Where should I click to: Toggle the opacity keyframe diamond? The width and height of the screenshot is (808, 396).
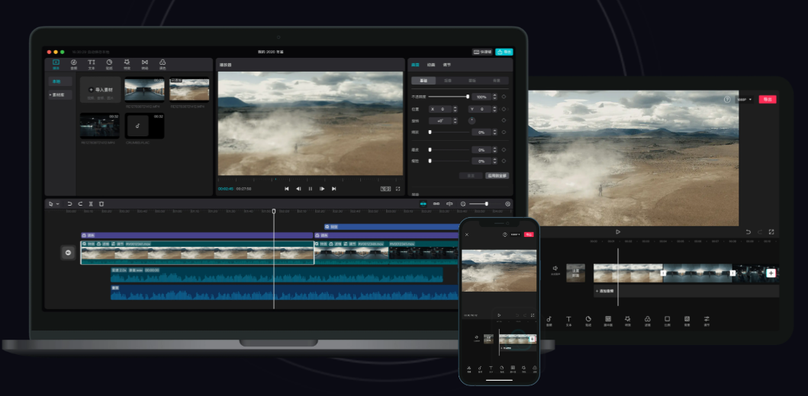[x=504, y=97]
